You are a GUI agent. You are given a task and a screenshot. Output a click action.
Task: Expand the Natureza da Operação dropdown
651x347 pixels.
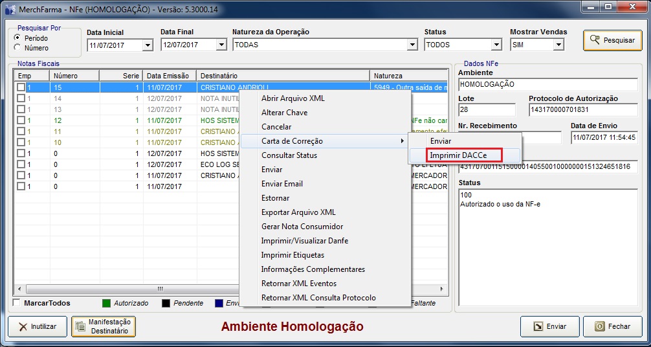pyautogui.click(x=412, y=45)
